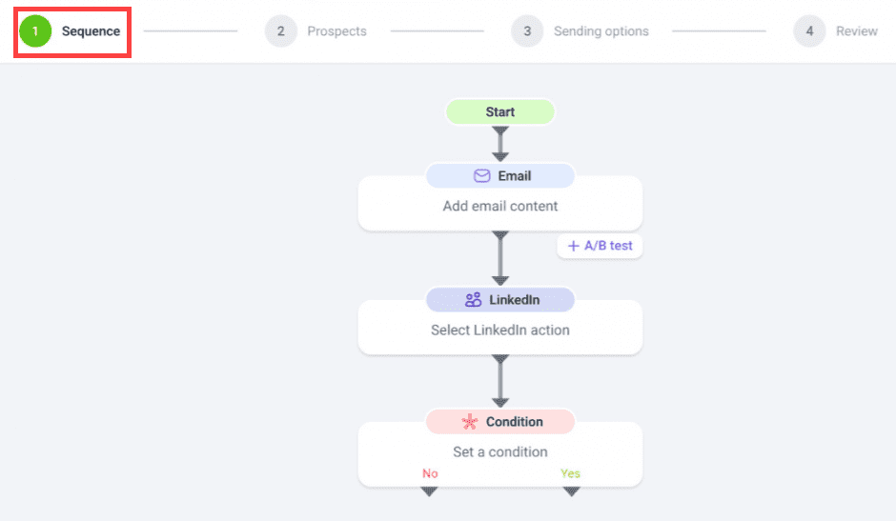
Task: Click the step 2 number circle
Action: coord(280,30)
